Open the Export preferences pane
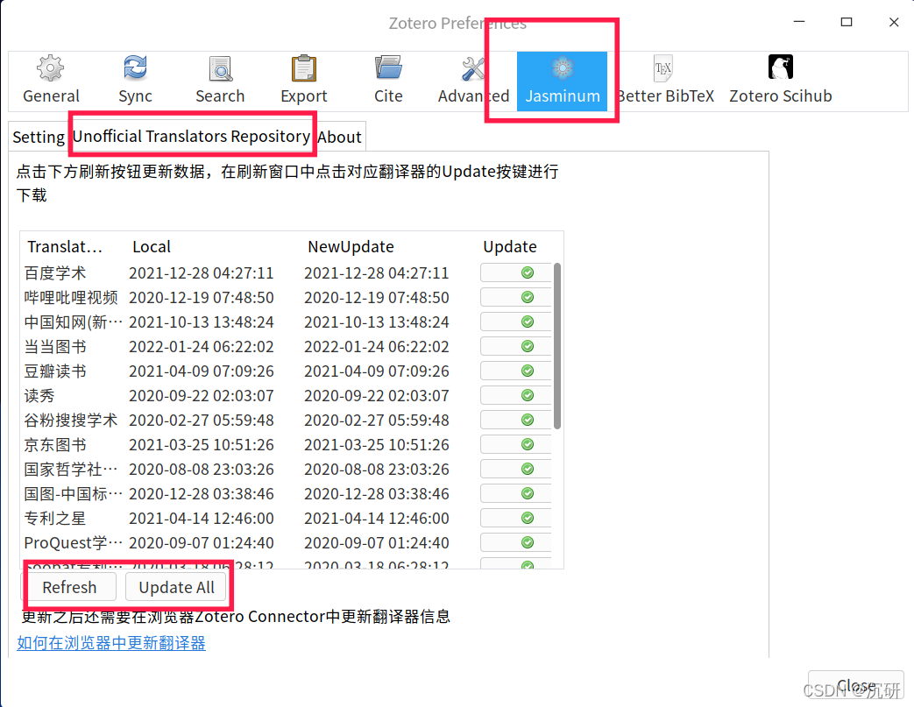914x707 pixels. 304,81
